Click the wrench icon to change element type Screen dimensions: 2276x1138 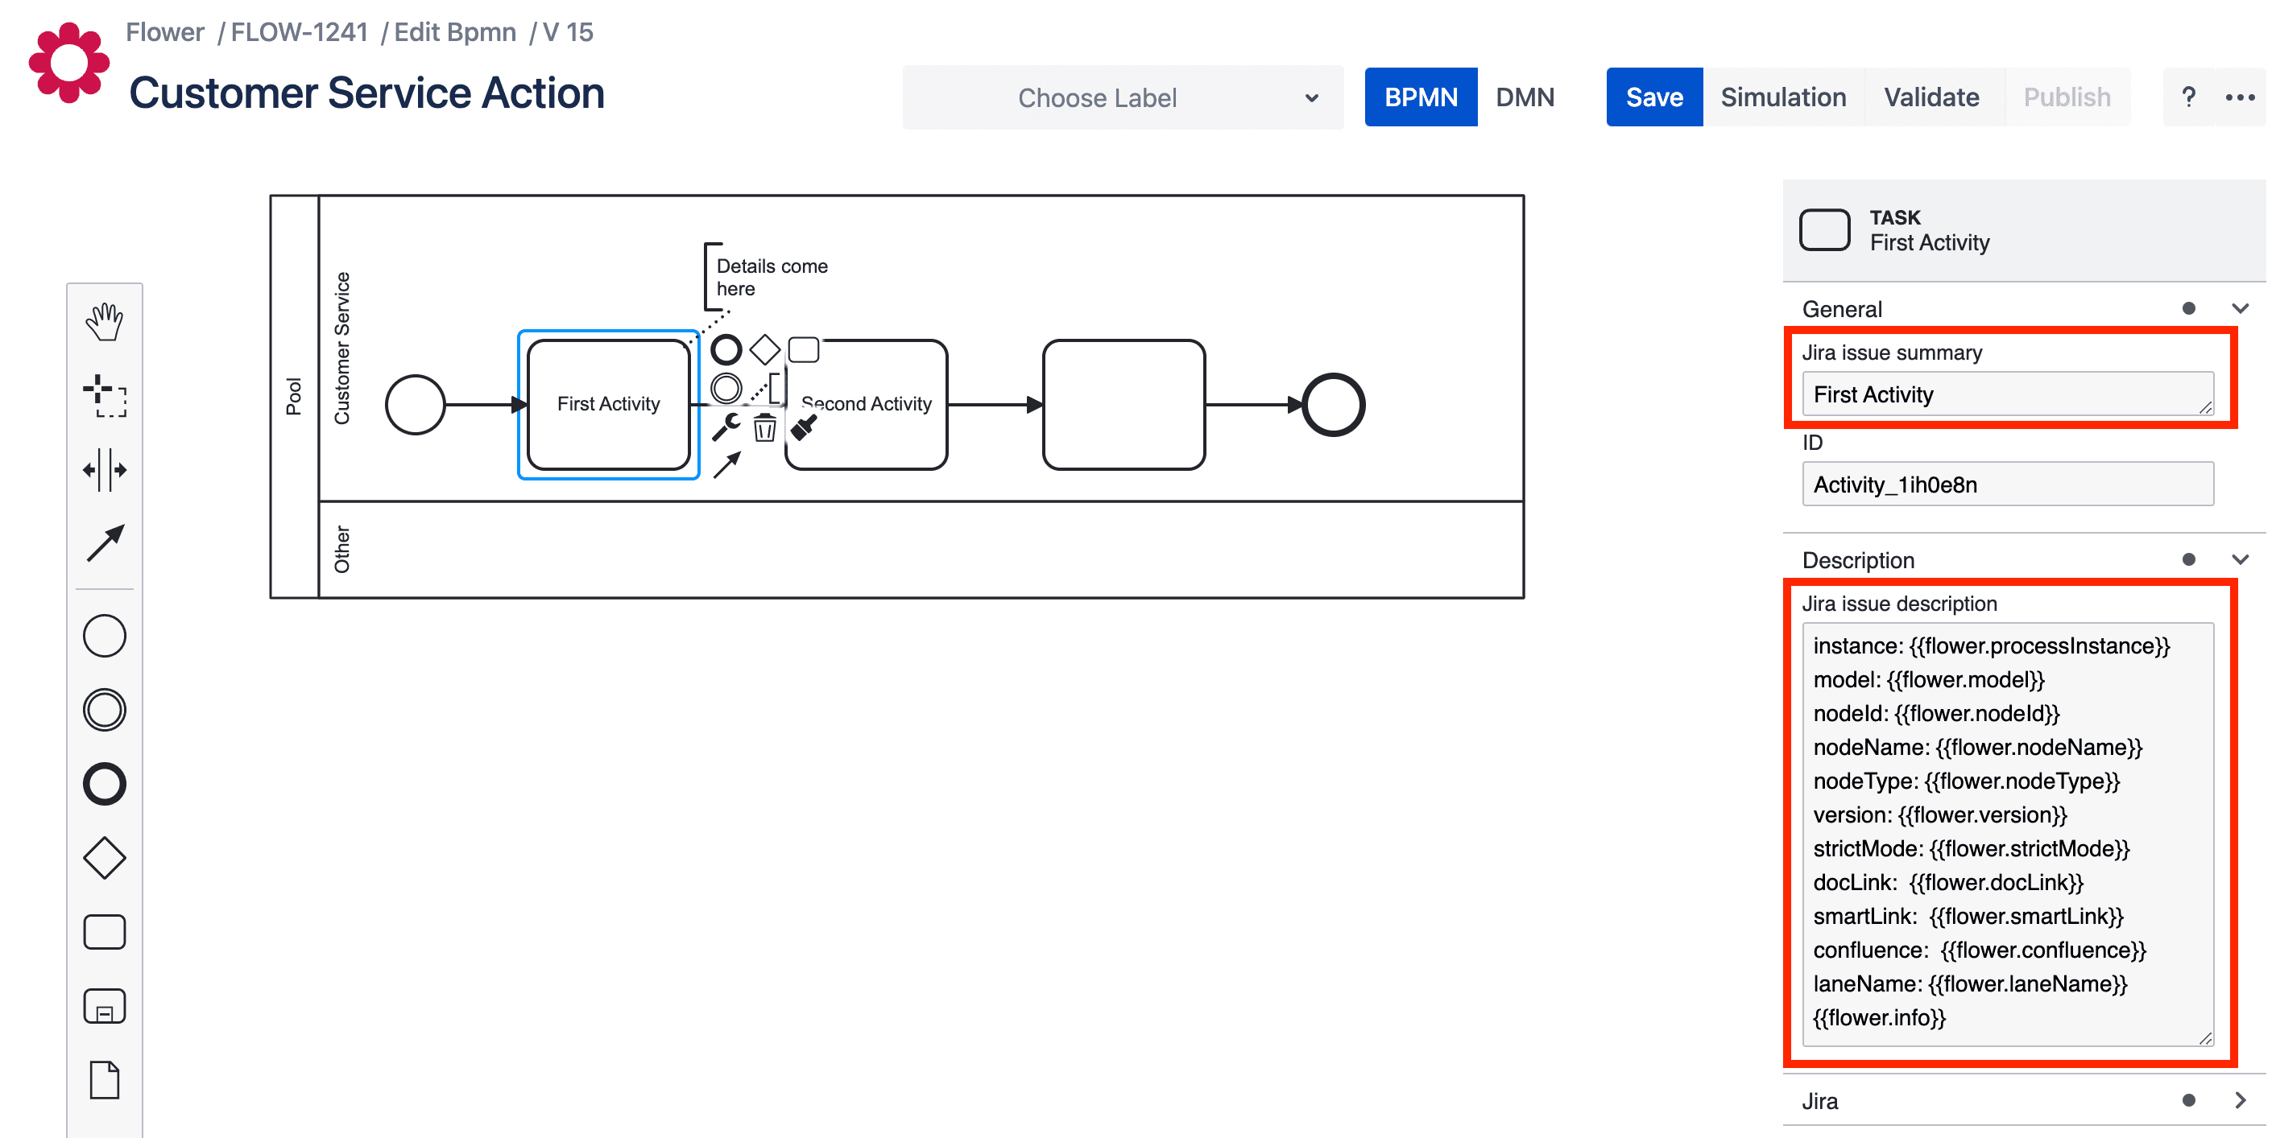[x=726, y=427]
